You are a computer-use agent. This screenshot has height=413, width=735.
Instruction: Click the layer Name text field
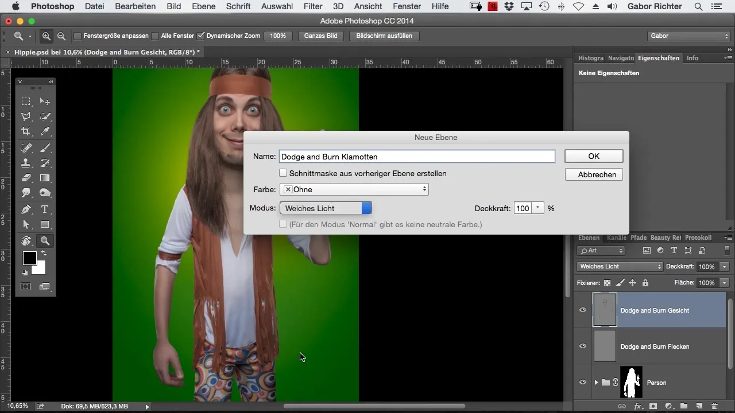pos(417,157)
